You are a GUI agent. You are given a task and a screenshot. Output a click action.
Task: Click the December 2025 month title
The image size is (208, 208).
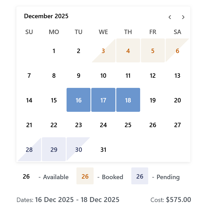point(46,16)
